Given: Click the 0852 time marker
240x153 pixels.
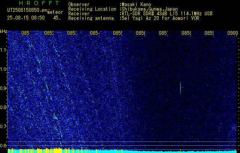Looking at the screenshot, I should tap(49, 33).
